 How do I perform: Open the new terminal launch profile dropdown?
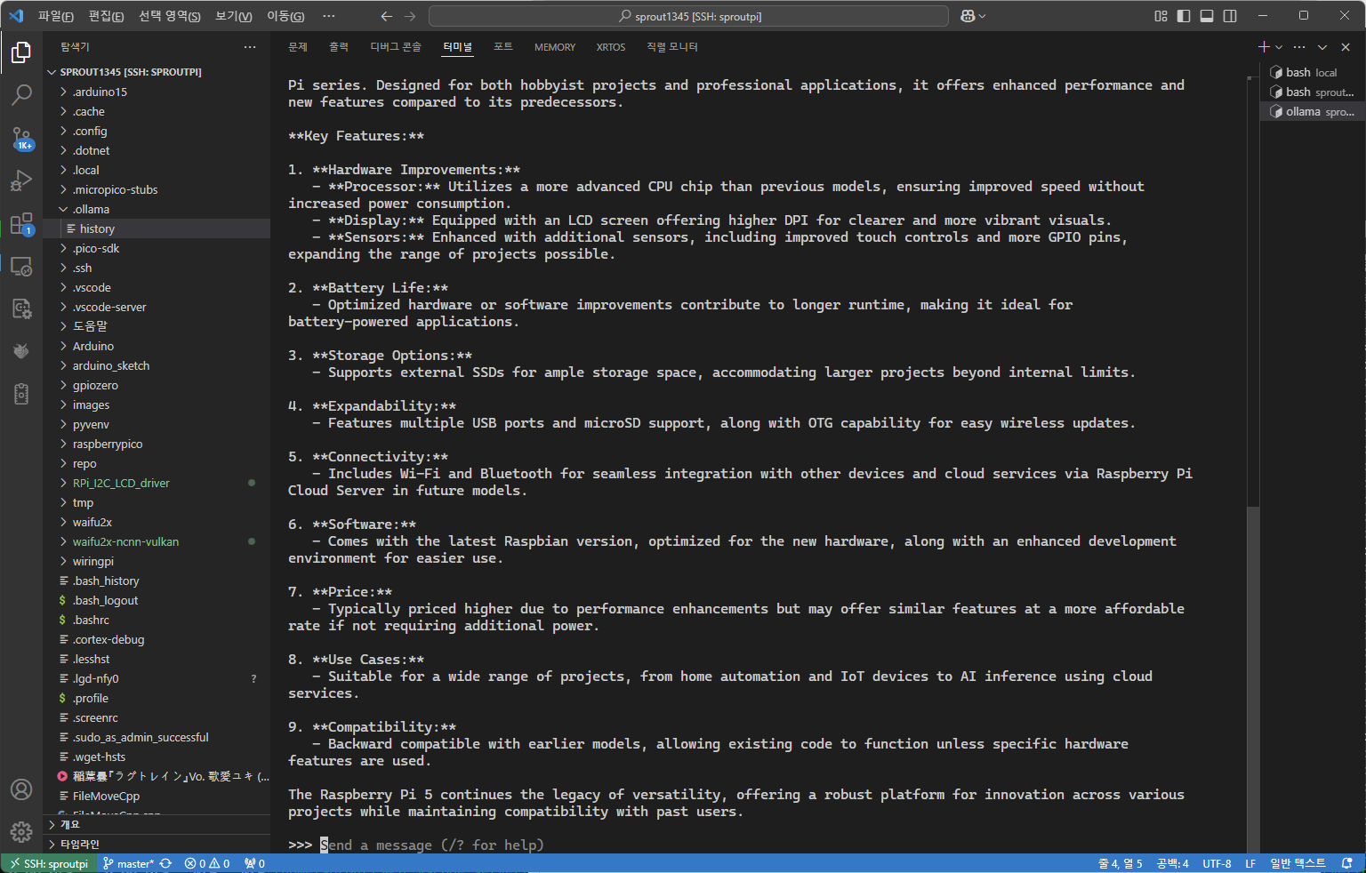click(x=1279, y=47)
